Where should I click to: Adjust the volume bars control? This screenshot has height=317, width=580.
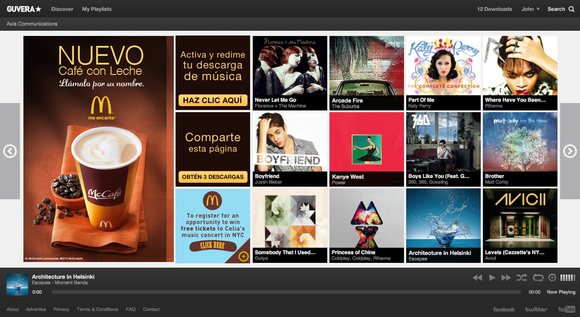pyautogui.click(x=567, y=278)
